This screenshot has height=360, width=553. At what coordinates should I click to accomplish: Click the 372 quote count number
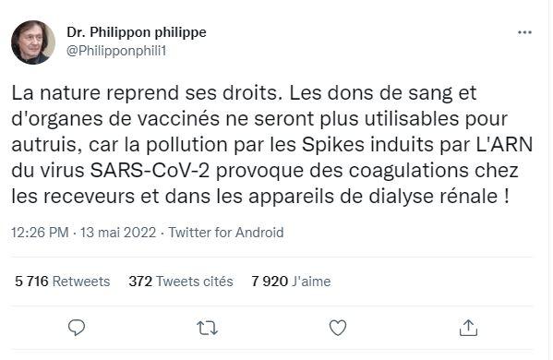tap(140, 282)
